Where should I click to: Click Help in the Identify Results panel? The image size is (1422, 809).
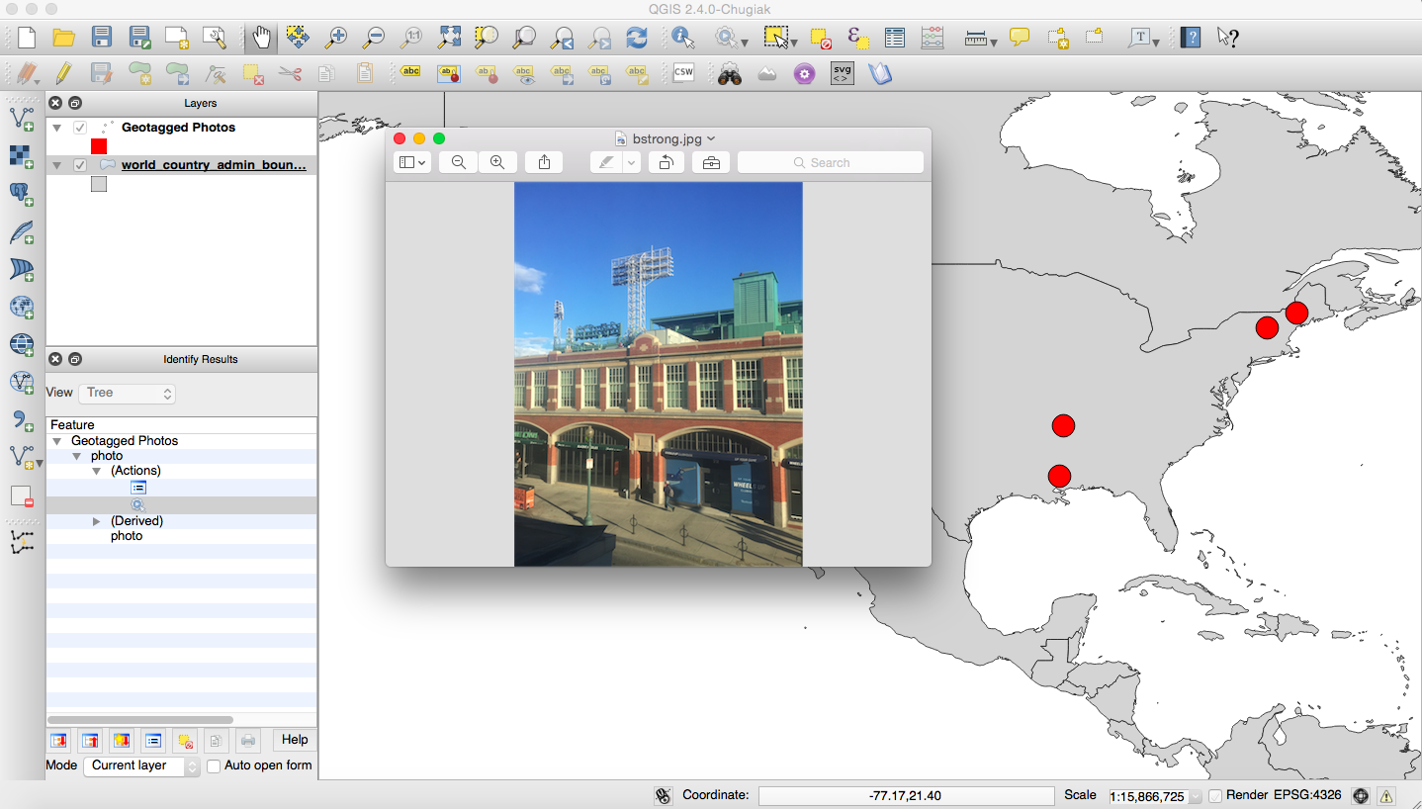[x=294, y=739]
